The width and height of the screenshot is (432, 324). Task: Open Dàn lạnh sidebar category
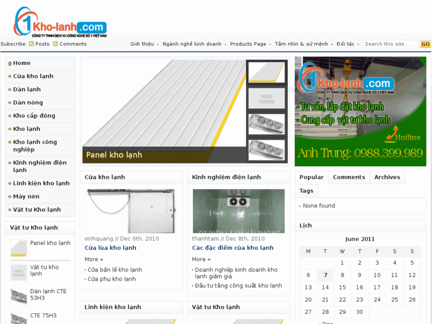coord(27,89)
